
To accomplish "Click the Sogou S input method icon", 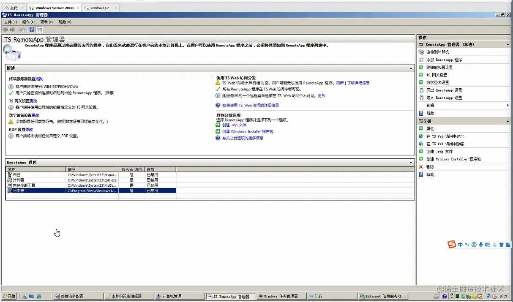I will 452,245.
